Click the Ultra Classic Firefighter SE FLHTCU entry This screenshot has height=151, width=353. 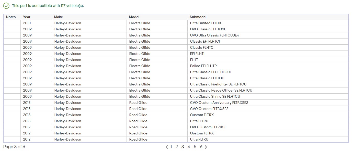click(x=218, y=84)
